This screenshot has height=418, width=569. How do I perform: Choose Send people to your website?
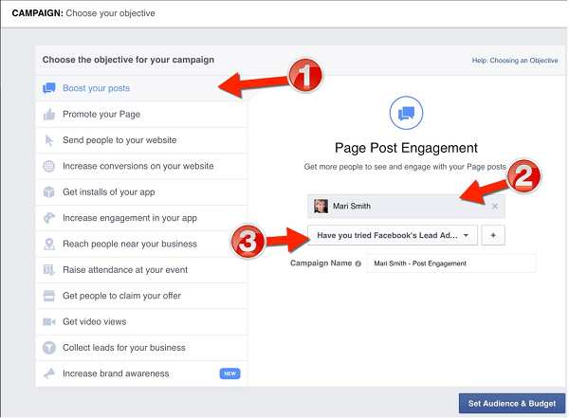(x=141, y=140)
